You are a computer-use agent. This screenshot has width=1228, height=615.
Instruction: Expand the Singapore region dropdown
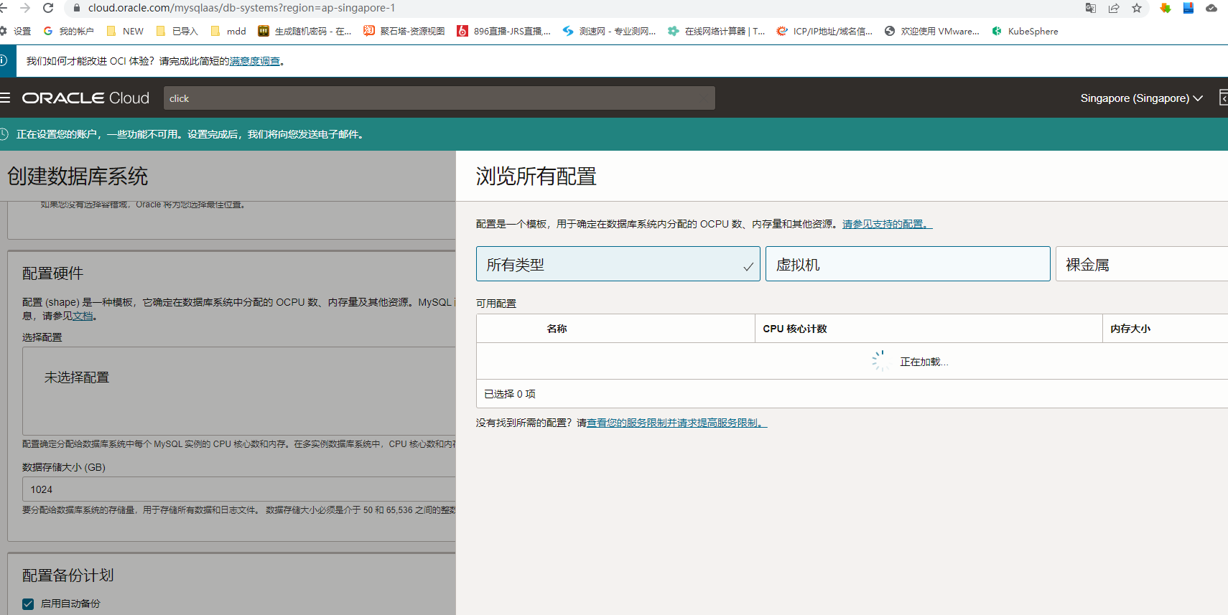pyautogui.click(x=1141, y=98)
